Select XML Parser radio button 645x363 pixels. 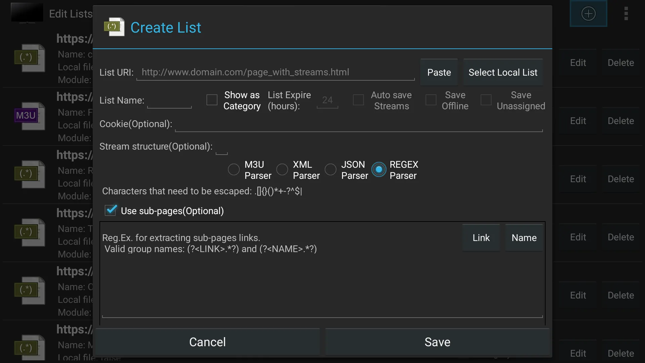click(282, 170)
